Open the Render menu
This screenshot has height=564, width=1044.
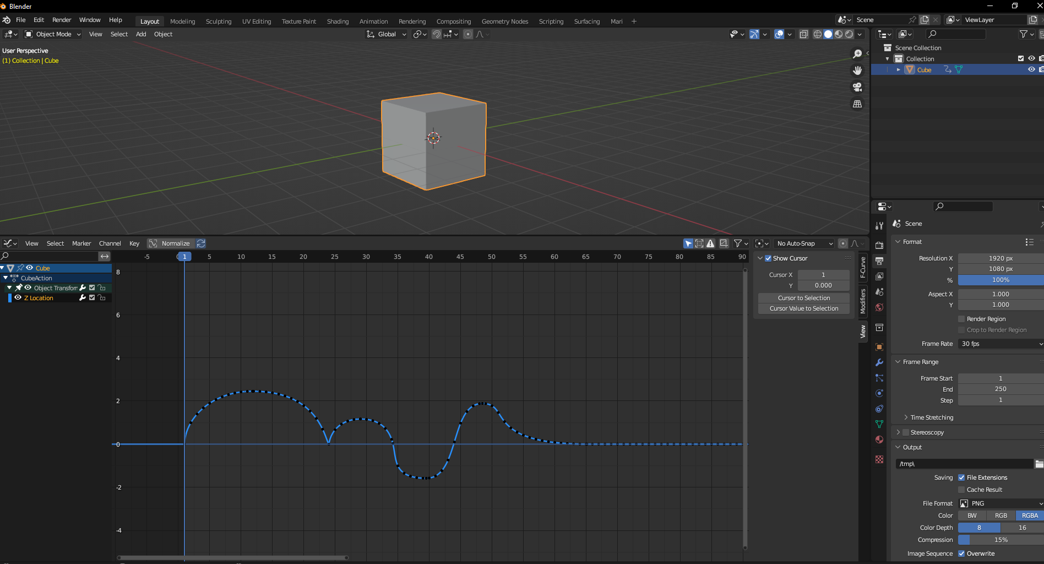[62, 20]
